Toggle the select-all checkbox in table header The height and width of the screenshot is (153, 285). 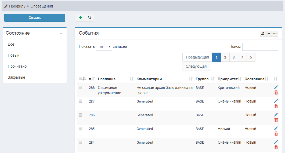click(80, 79)
